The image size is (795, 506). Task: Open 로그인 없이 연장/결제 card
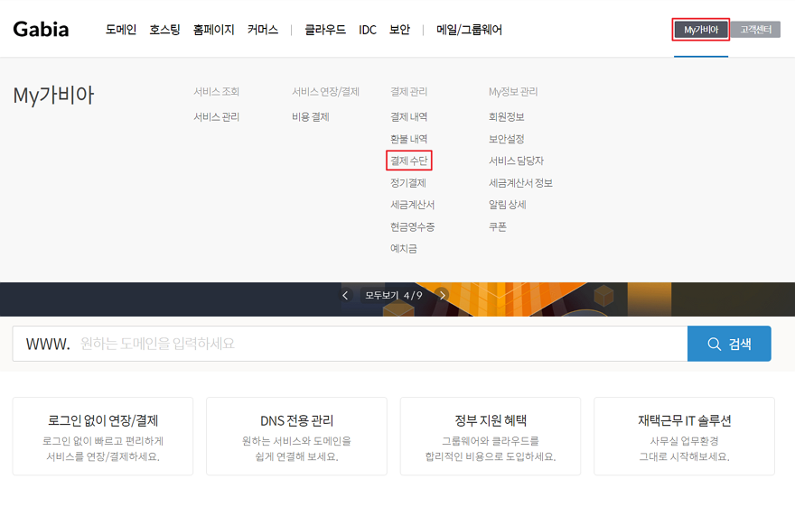(x=103, y=437)
